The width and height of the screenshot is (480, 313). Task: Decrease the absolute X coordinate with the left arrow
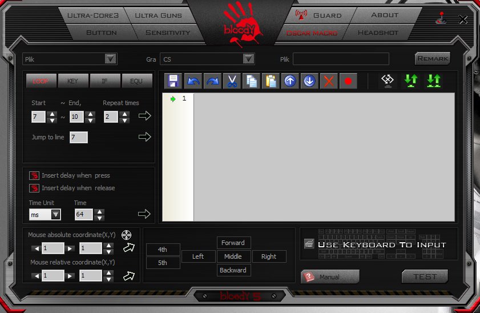(x=37, y=248)
